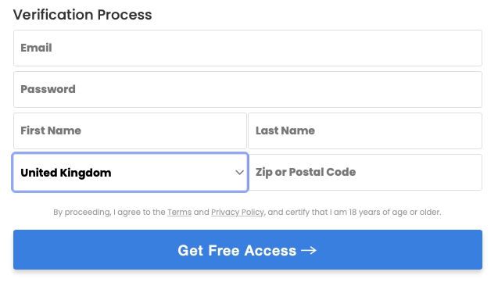Viewport: 498px width, 286px height.
Task: Open the United Kingdom country dropdown
Action: (x=130, y=173)
